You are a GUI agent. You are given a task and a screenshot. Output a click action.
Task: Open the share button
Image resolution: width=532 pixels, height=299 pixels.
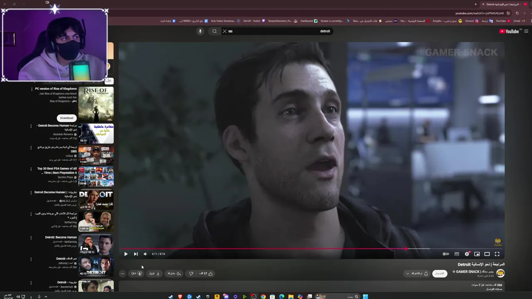(x=174, y=273)
